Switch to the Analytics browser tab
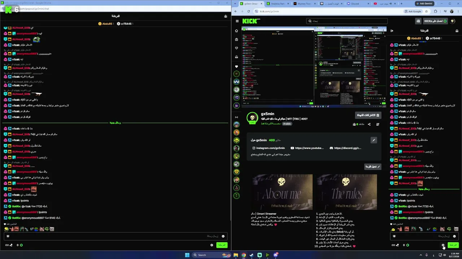 click(278, 4)
